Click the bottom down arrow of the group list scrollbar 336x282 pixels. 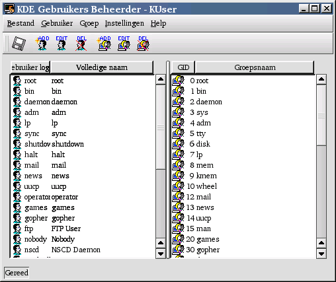tap(321, 254)
